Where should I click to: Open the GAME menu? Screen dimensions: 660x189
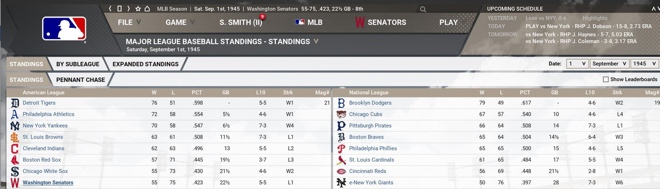click(180, 22)
